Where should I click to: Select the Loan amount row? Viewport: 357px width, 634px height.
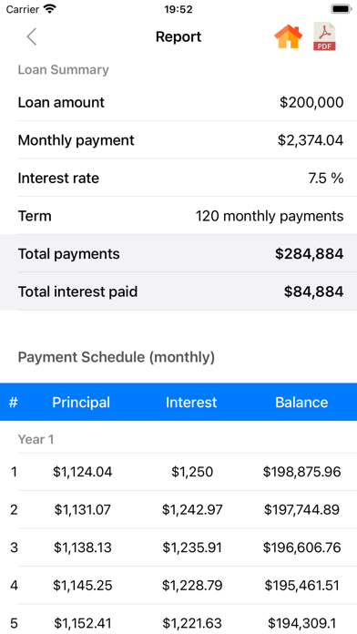coord(178,102)
